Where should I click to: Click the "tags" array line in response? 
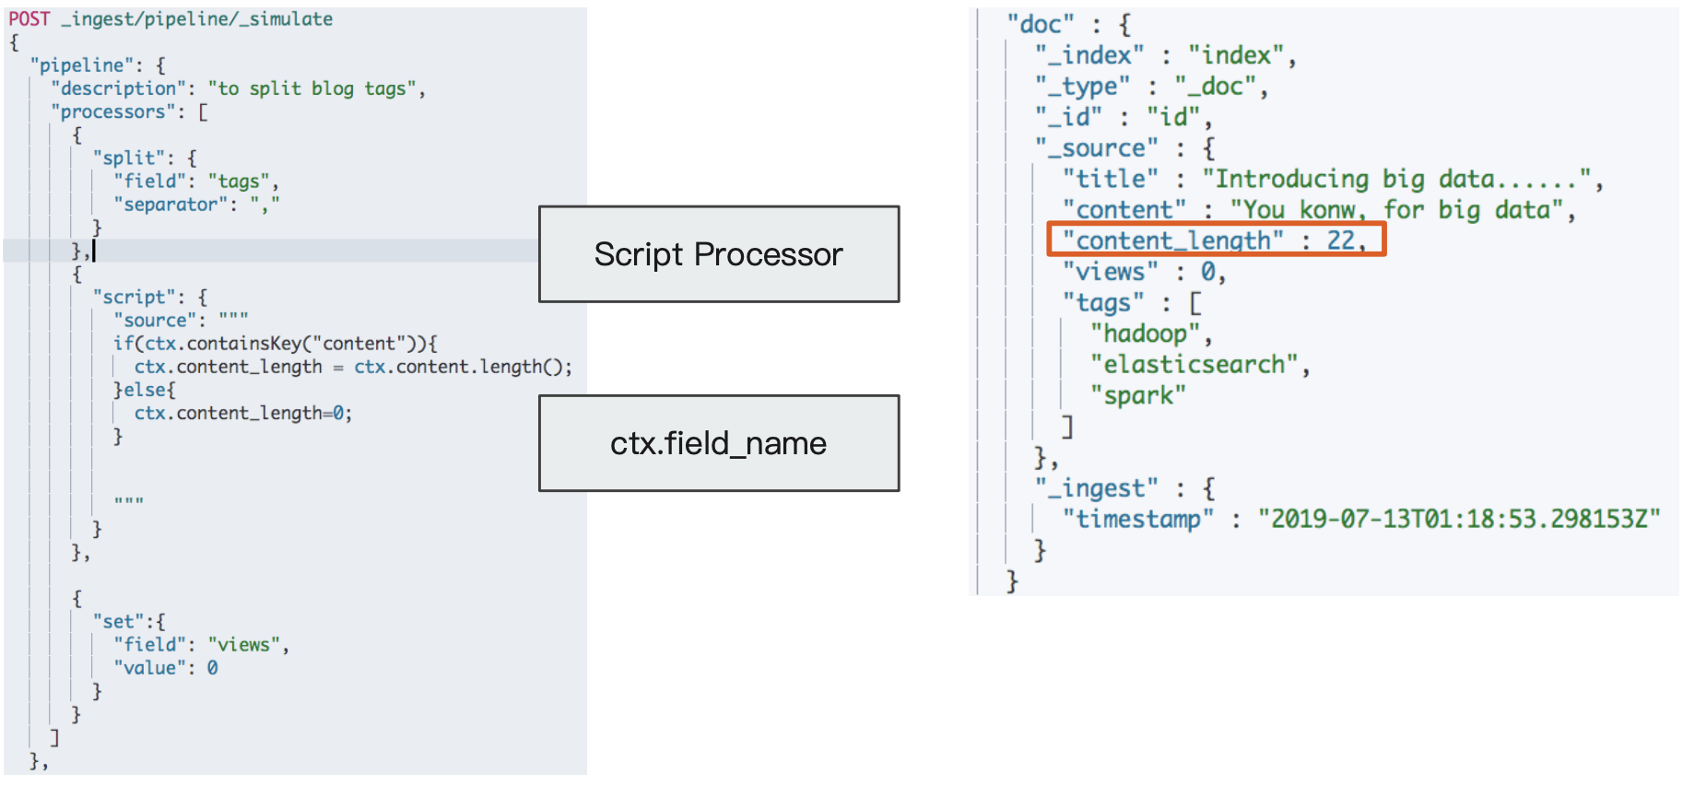[1132, 303]
